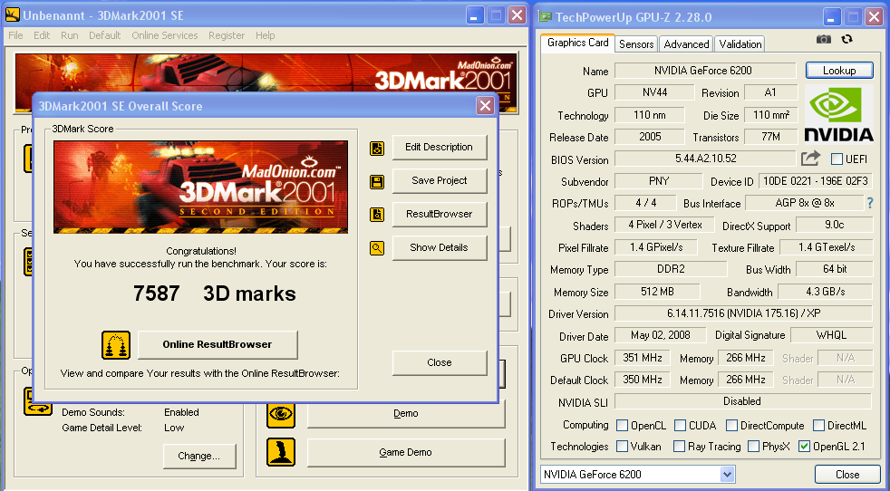Toggle the PhysX checkbox
The width and height of the screenshot is (890, 491).
coord(754,446)
